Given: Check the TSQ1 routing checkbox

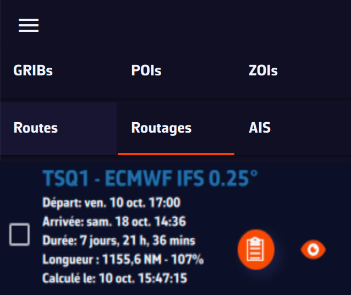Looking at the screenshot, I should [x=20, y=235].
